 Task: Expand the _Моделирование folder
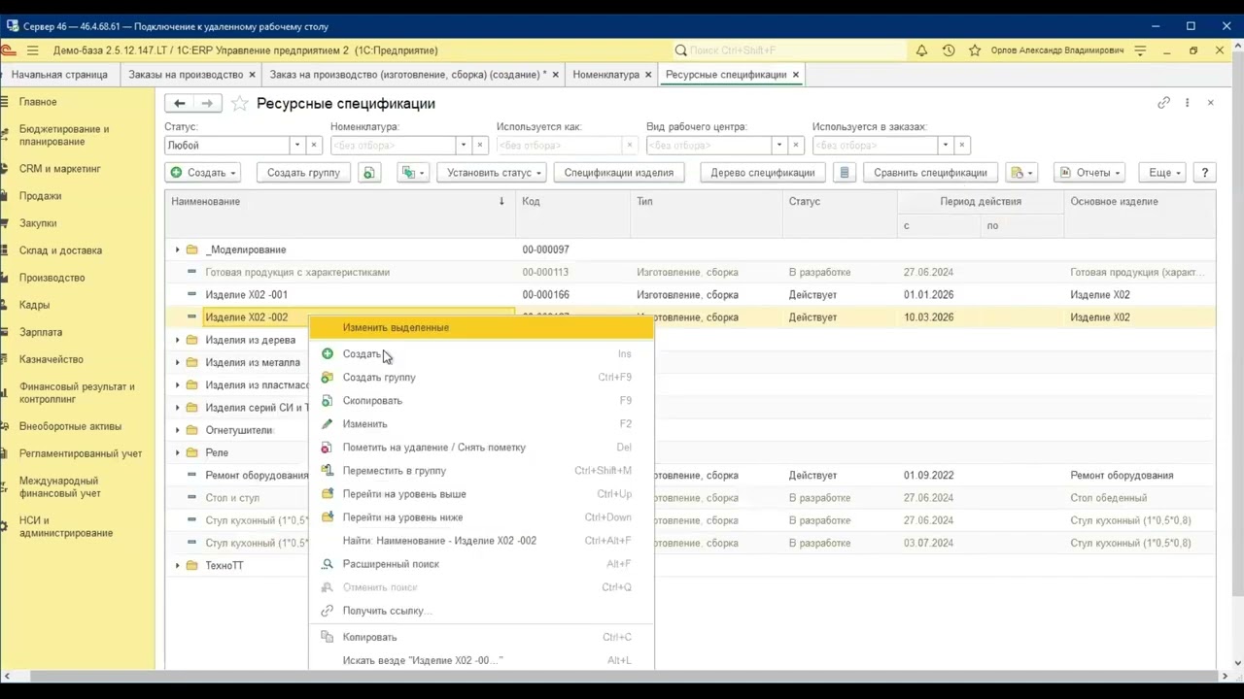point(177,250)
